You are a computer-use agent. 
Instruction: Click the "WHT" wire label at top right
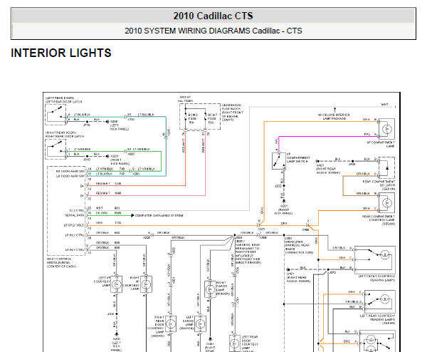pyautogui.click(x=384, y=105)
